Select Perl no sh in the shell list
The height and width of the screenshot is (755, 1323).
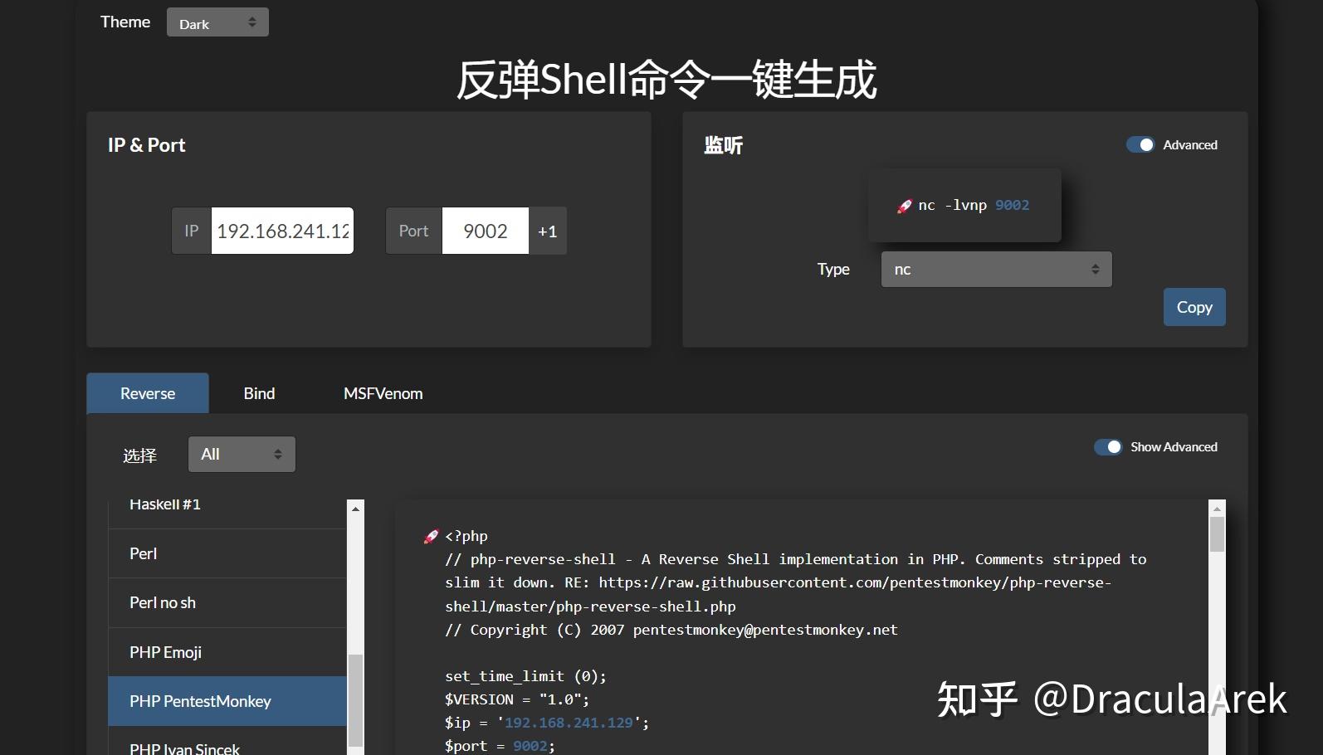(x=227, y=602)
